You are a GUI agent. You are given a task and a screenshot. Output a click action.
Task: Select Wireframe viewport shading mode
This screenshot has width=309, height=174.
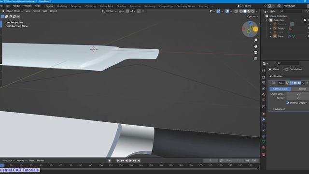coord(241,11)
